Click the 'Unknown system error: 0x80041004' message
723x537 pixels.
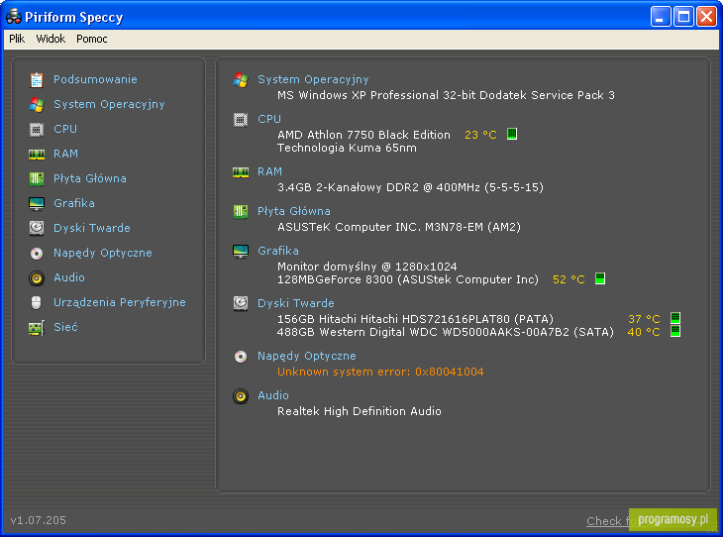380,372
